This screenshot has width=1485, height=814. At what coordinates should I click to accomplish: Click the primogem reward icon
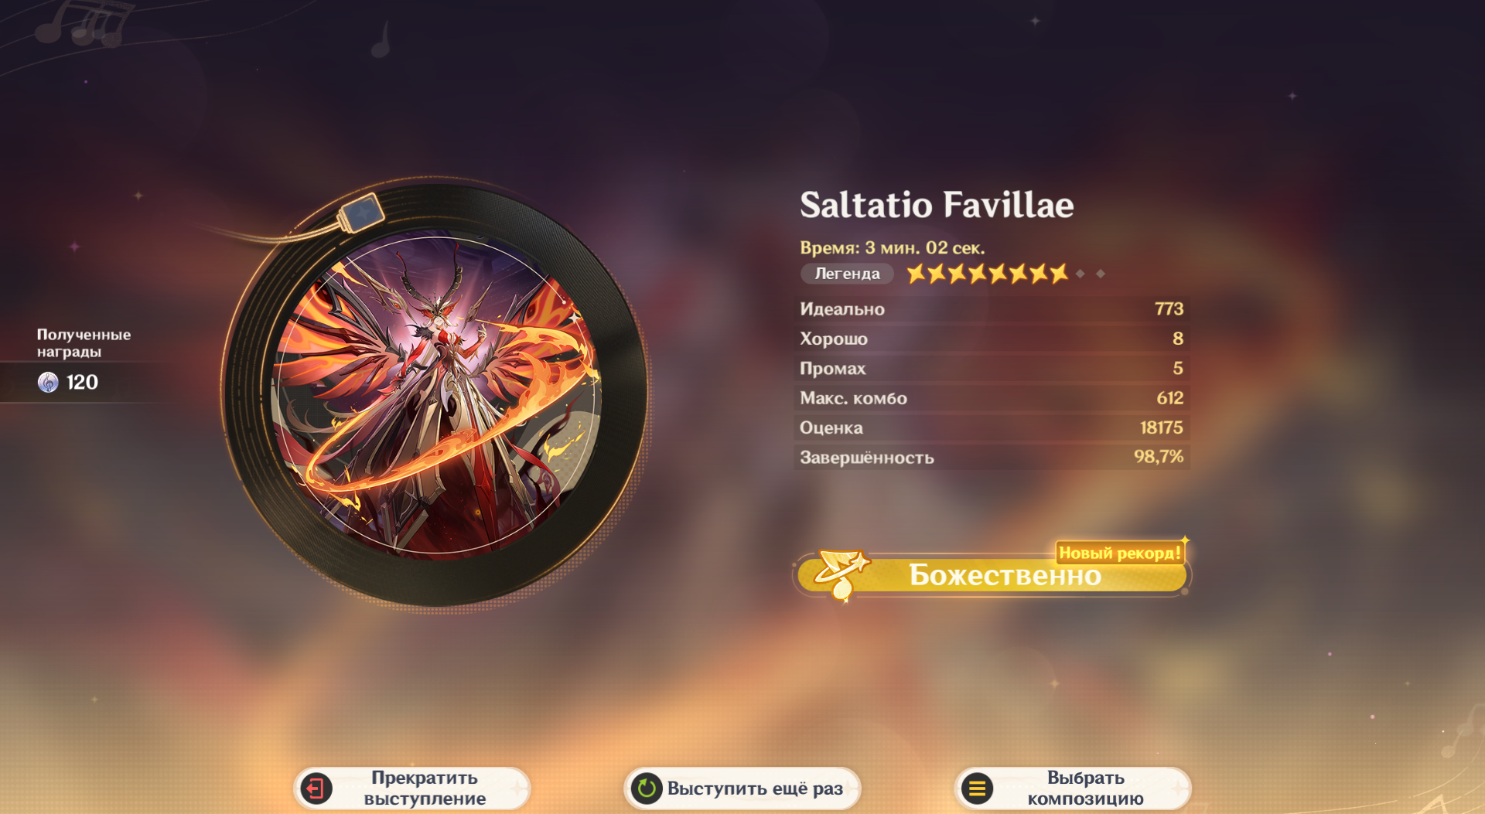[x=48, y=382]
